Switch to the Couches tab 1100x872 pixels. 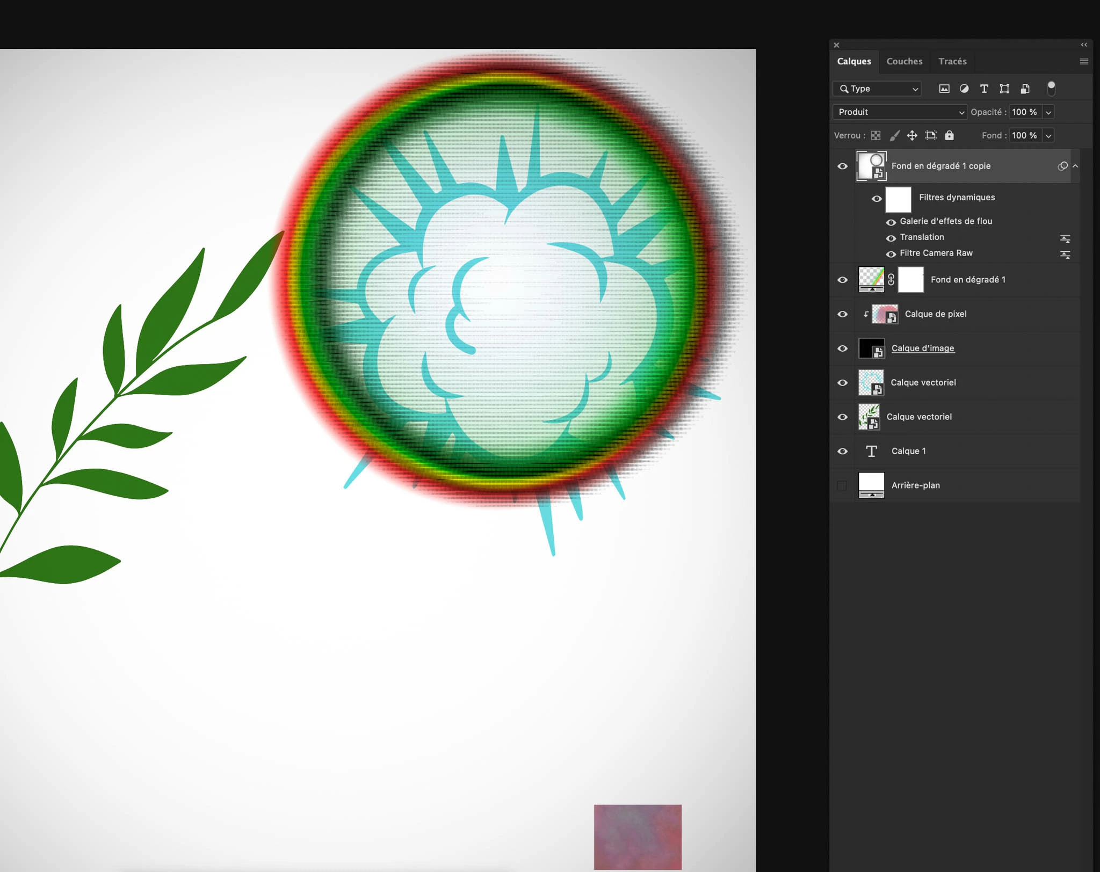[904, 61]
